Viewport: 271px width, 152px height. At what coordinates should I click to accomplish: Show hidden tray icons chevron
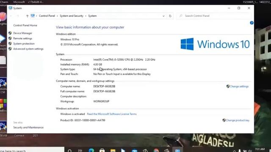tap(234, 151)
